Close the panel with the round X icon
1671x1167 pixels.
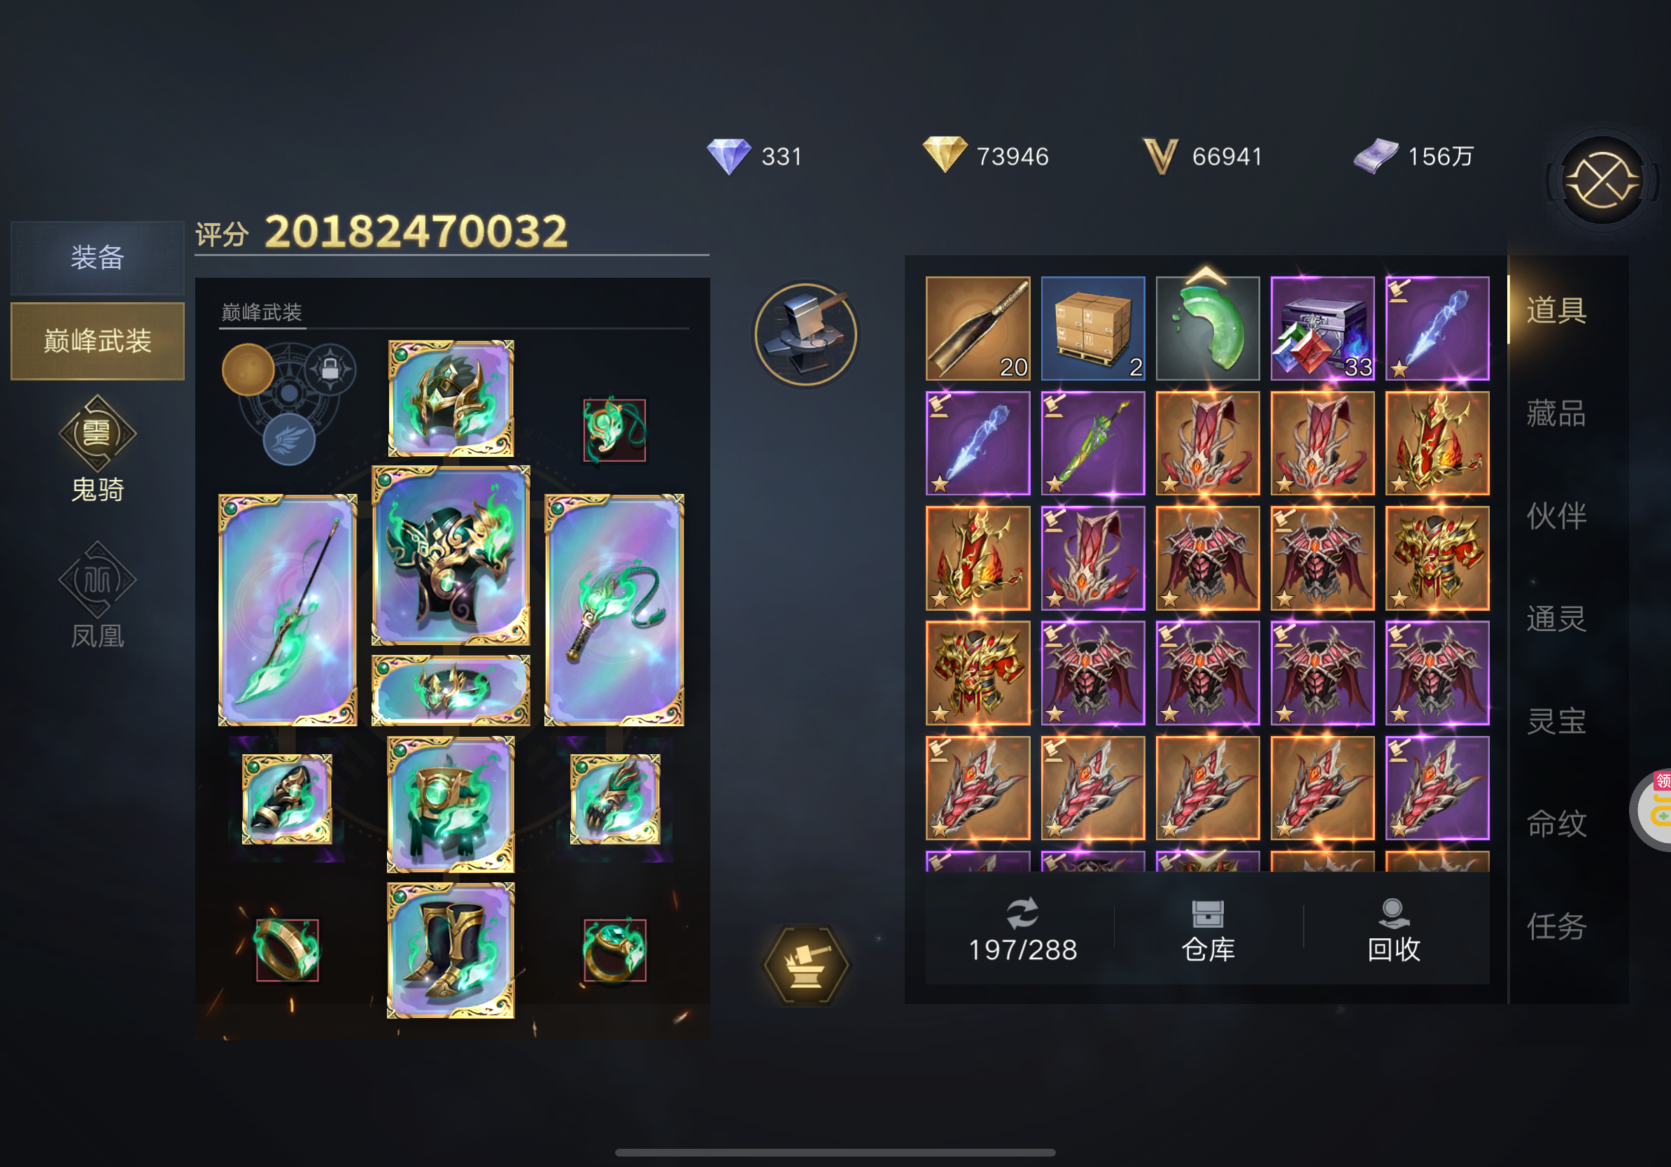click(1602, 181)
